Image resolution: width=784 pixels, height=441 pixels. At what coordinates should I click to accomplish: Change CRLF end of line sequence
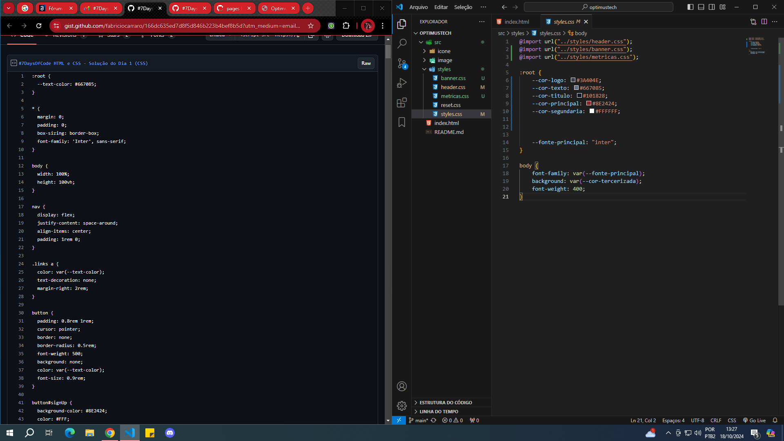716,420
